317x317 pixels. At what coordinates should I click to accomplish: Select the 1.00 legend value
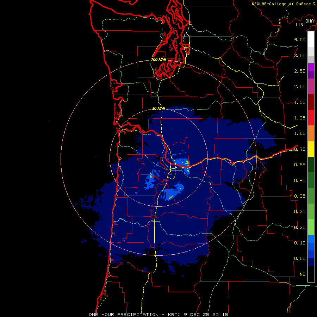300,133
